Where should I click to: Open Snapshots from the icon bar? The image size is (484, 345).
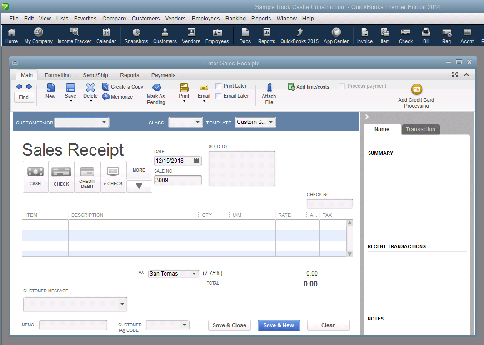pyautogui.click(x=136, y=36)
